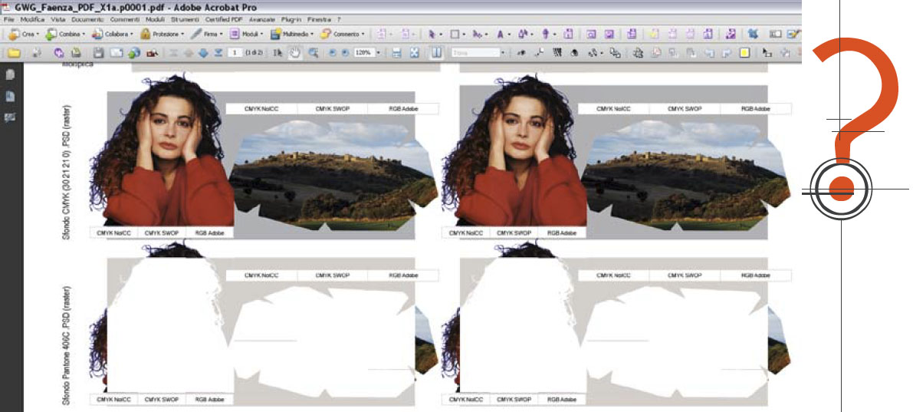Expand the Combina toolbar dropdown
This screenshot has height=412, width=913.
point(67,35)
